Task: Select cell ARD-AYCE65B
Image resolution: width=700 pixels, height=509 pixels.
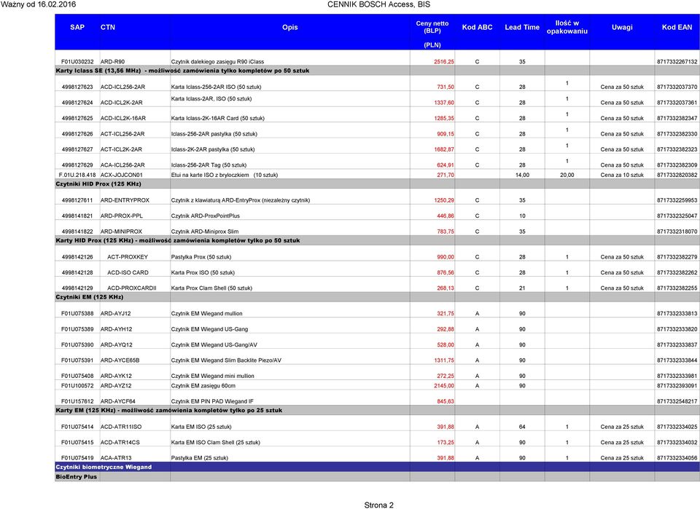Action: pos(120,360)
